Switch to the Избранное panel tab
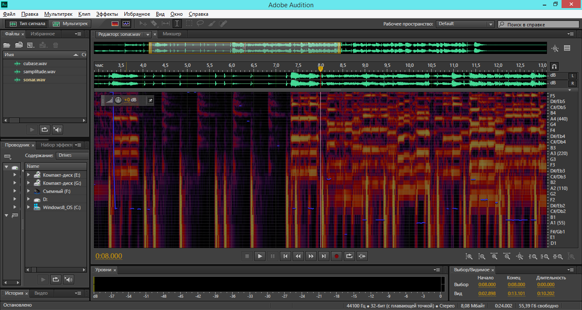The height and width of the screenshot is (310, 582). [x=43, y=34]
